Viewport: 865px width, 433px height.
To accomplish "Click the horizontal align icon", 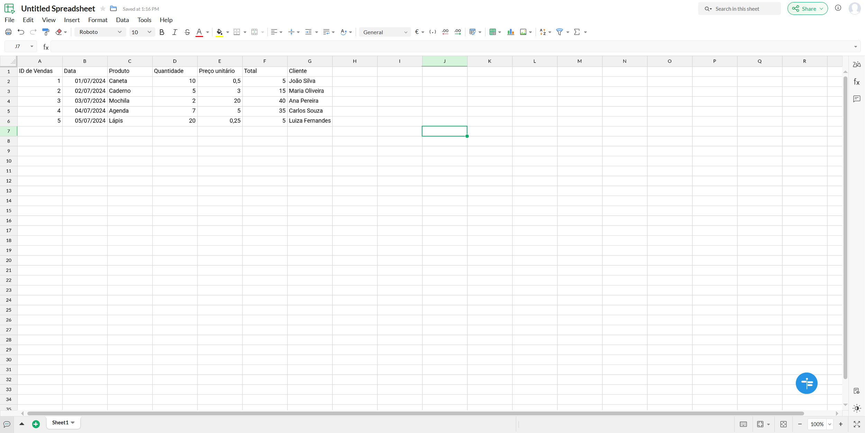I will [274, 32].
